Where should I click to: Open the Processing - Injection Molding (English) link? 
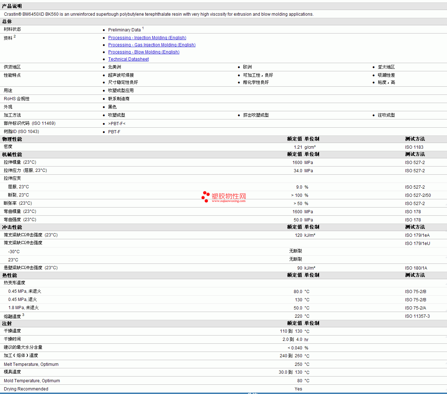point(147,38)
